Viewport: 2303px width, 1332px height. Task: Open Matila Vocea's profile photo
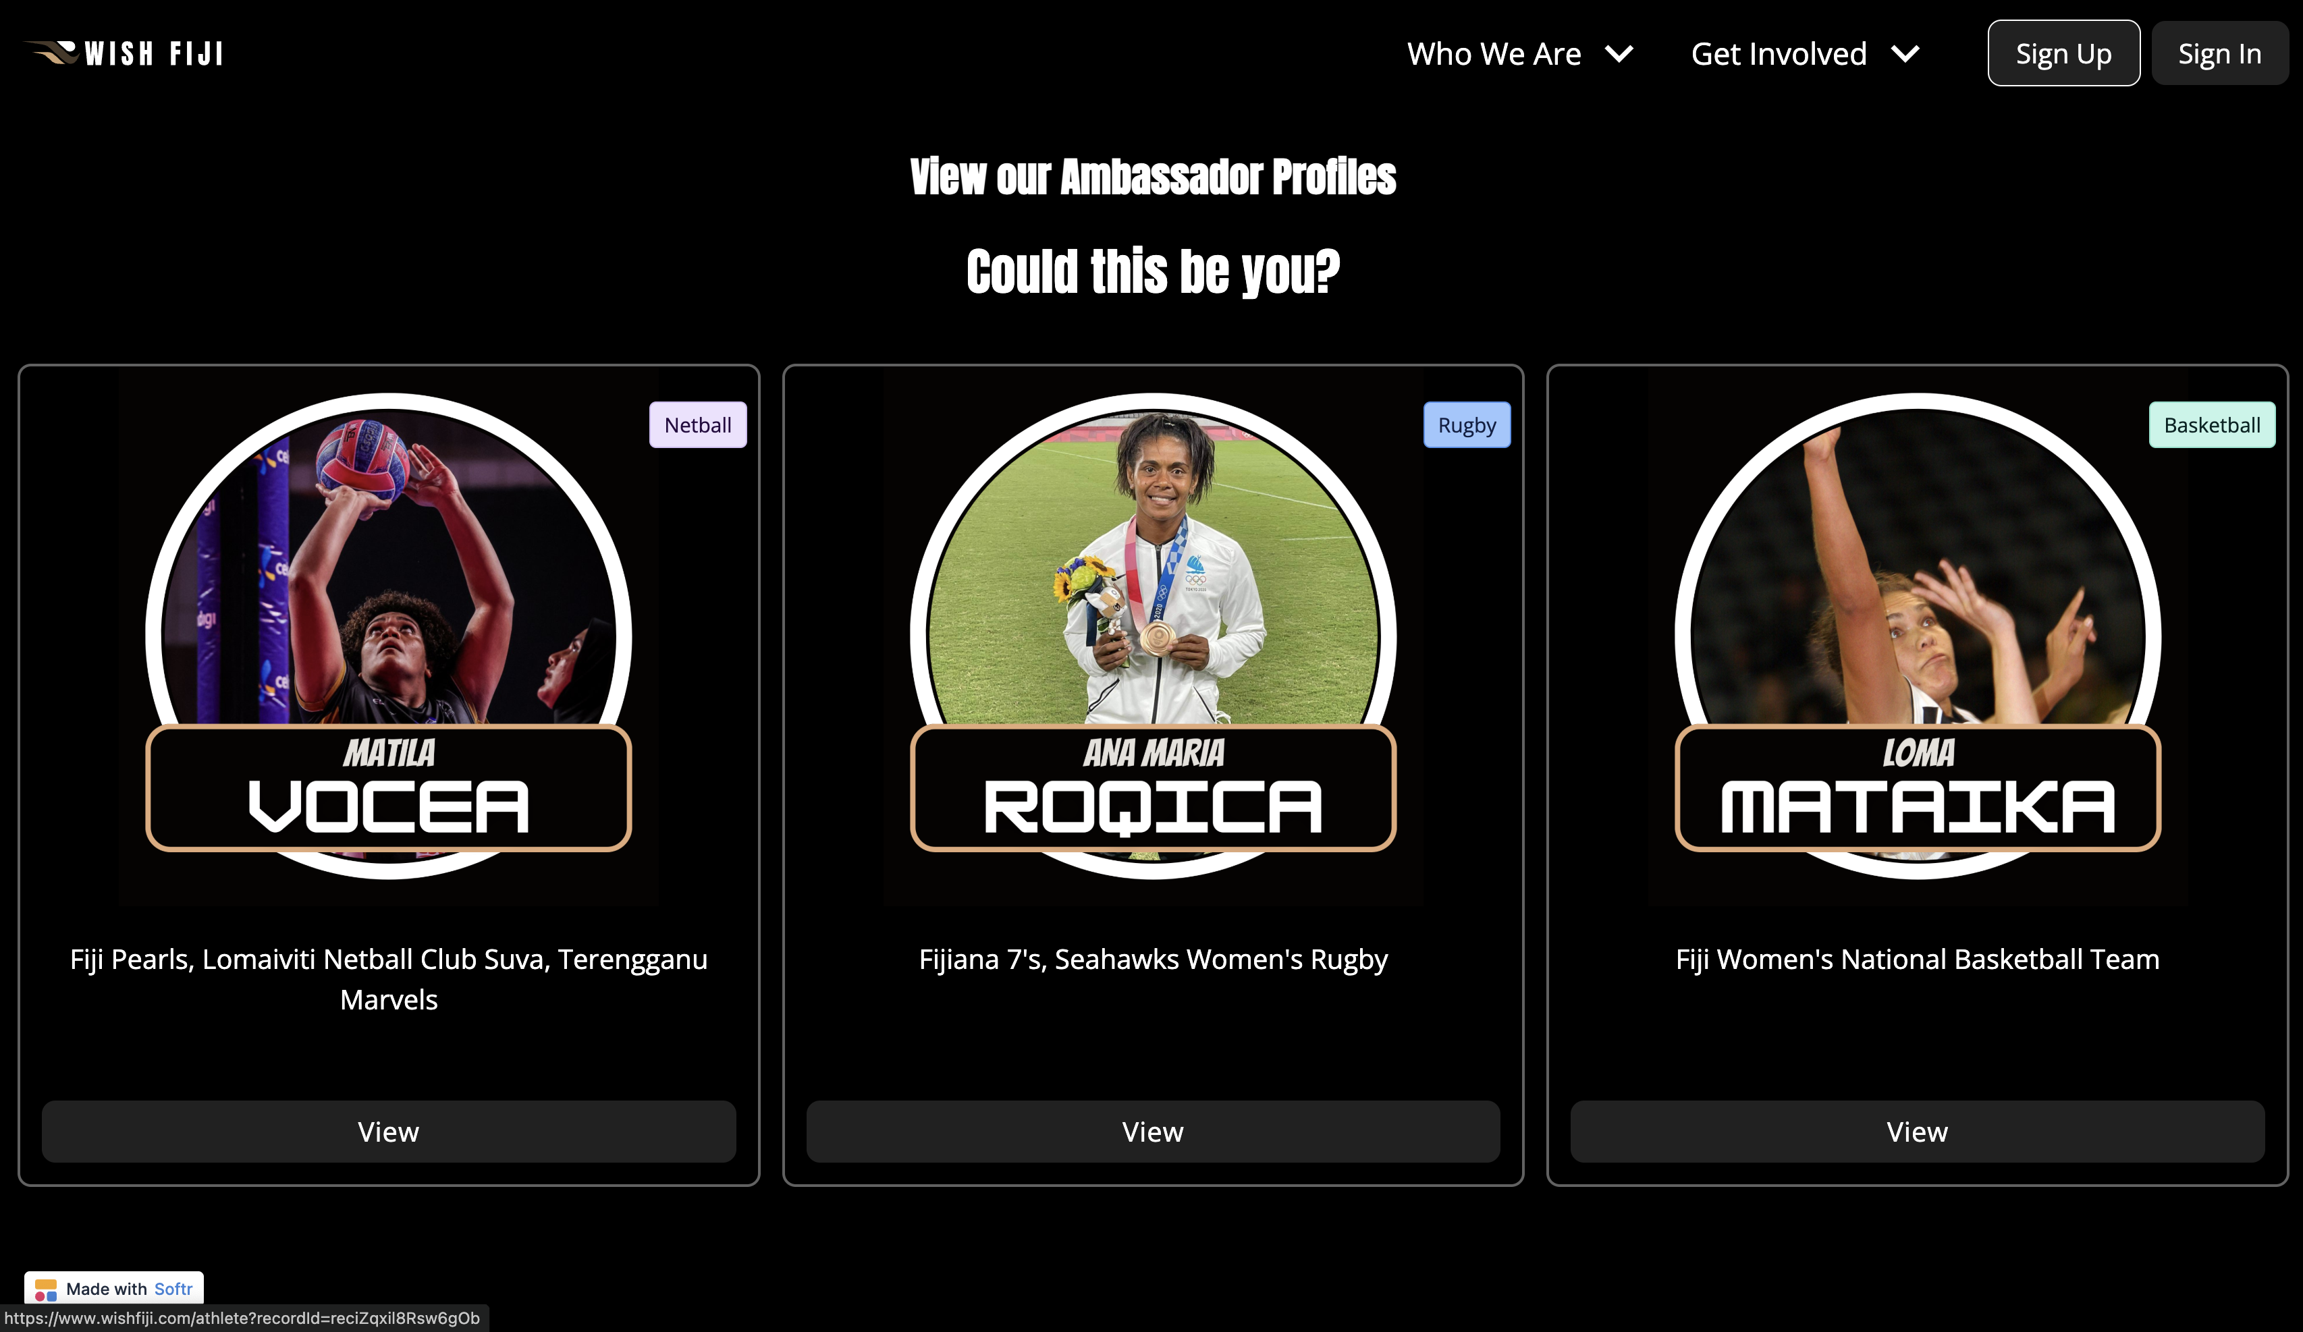point(388,636)
